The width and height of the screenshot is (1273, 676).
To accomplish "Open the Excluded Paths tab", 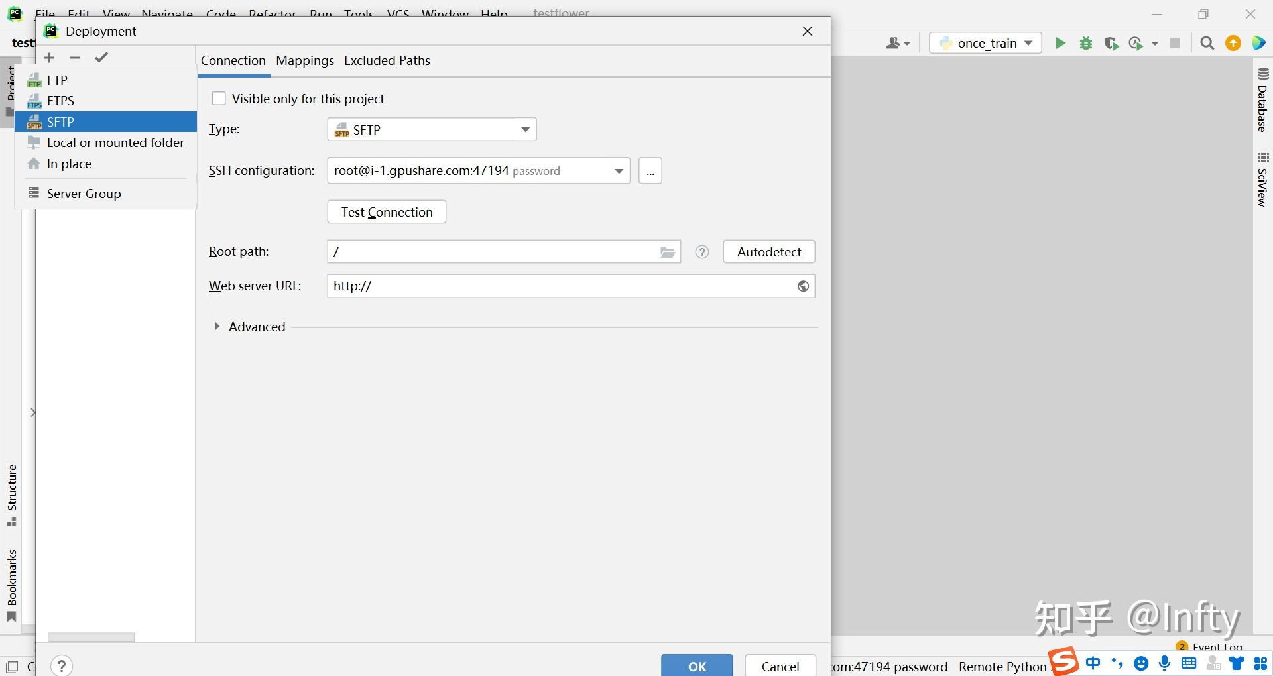I will 387,60.
